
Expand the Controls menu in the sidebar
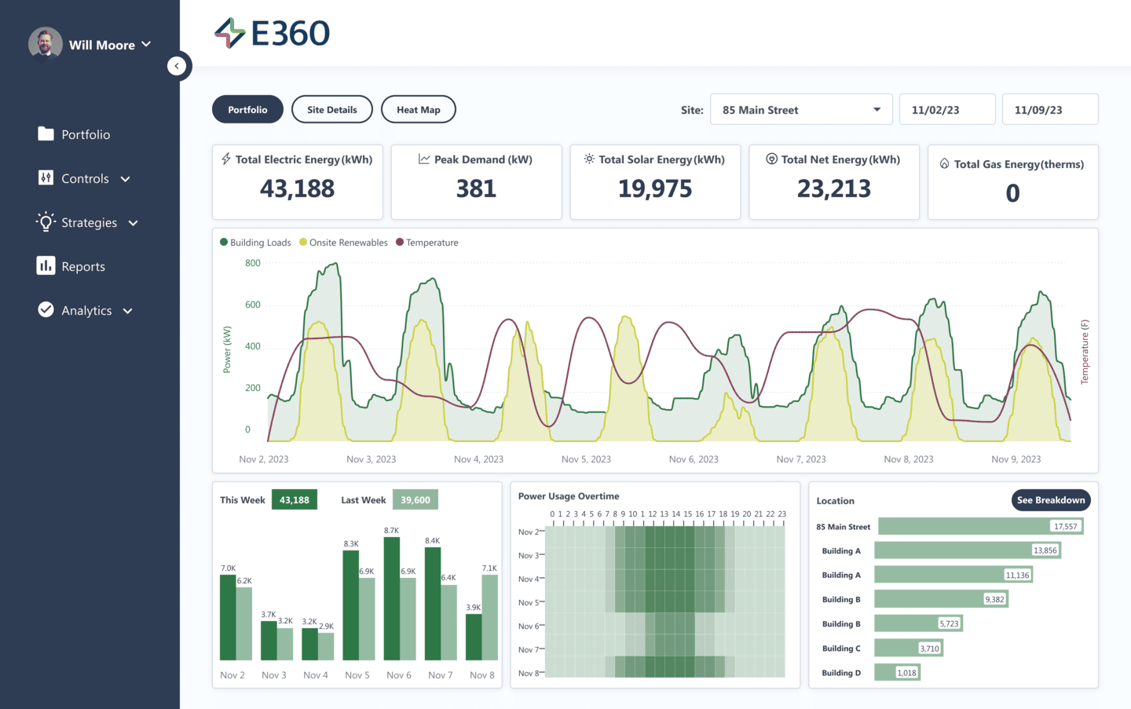84,178
